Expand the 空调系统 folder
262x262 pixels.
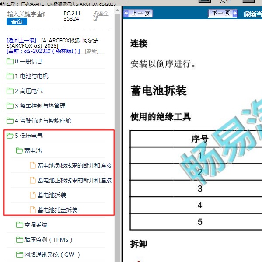click(36, 225)
